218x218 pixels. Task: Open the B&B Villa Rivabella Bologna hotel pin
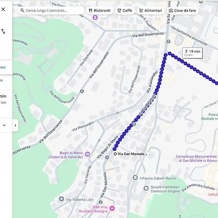pyautogui.click(x=112, y=208)
